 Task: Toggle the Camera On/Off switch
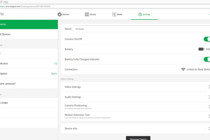point(207,39)
